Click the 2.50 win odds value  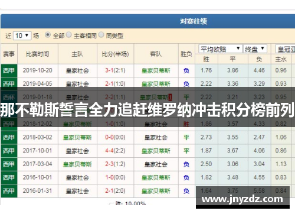206,164
